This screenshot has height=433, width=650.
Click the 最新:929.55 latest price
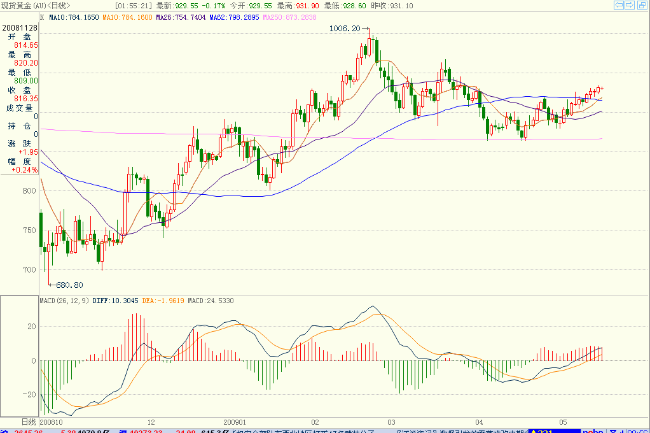click(x=177, y=6)
